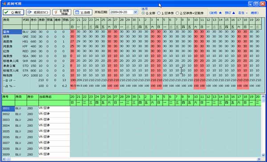This screenshot has height=162, width=267.
Task: Click the star legend symbol
Action: click(220, 13)
